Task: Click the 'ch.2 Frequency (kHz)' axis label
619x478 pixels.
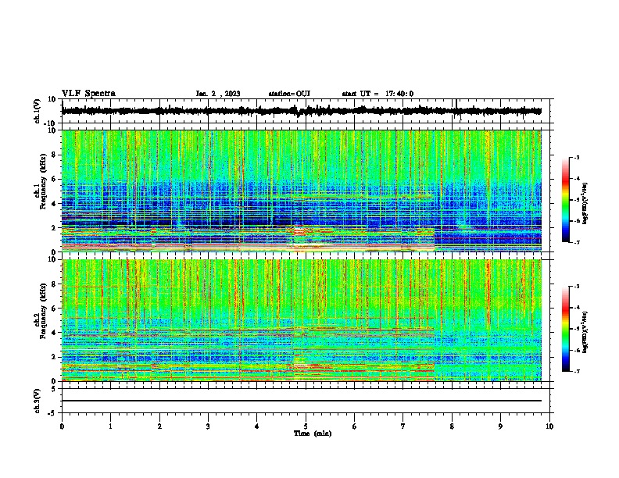Action: [x=40, y=311]
